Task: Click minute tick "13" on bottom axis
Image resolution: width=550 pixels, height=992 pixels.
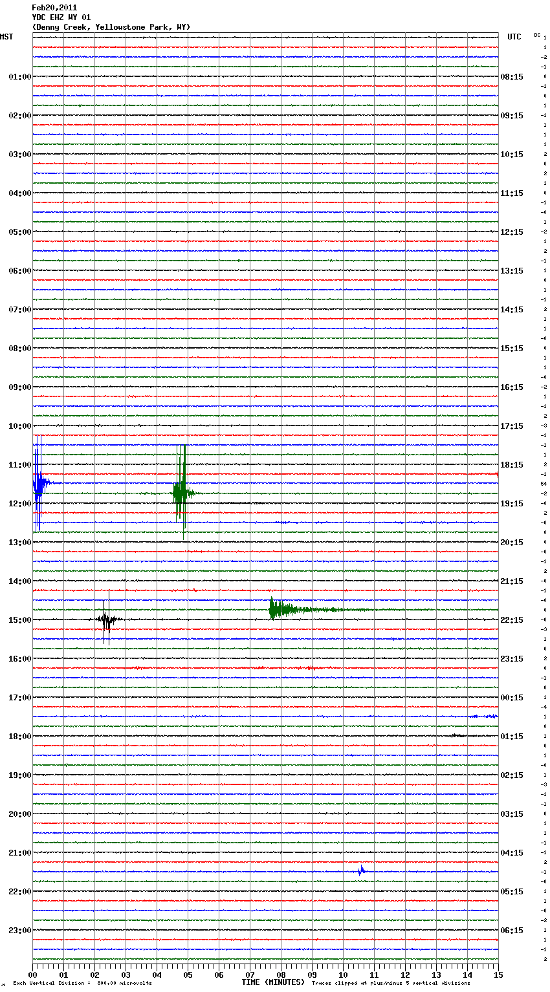Action: 436,975
